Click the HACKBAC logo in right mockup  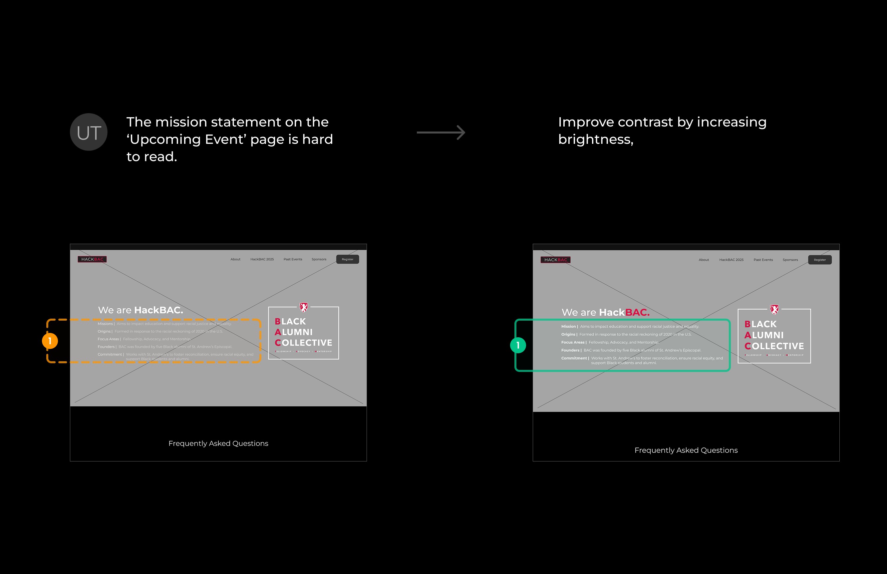click(555, 260)
